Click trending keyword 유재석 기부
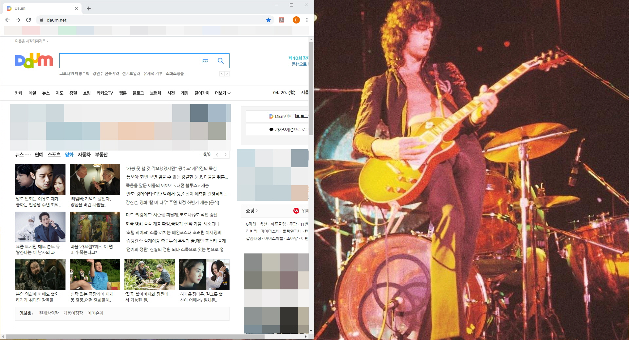The image size is (629, 340). 153,73
